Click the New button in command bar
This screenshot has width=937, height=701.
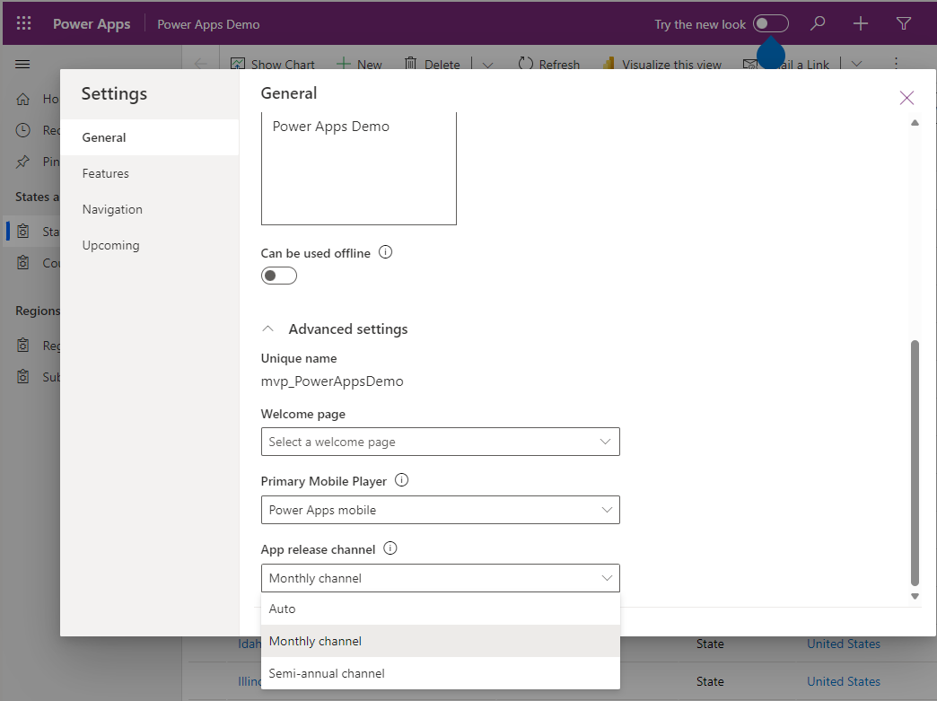pos(359,64)
